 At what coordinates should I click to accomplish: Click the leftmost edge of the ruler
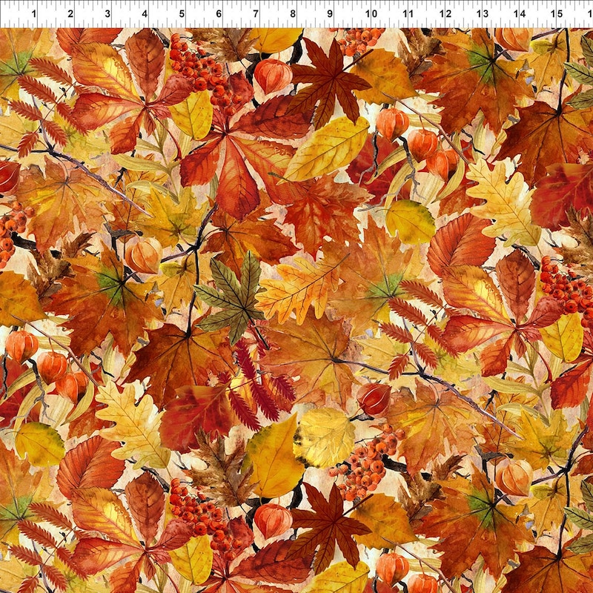click(1, 11)
